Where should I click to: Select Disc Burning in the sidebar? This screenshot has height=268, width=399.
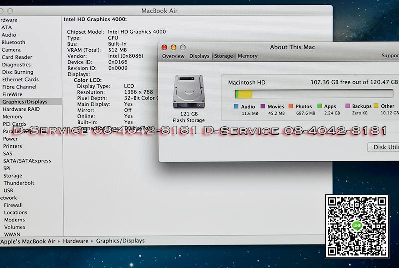click(x=18, y=72)
